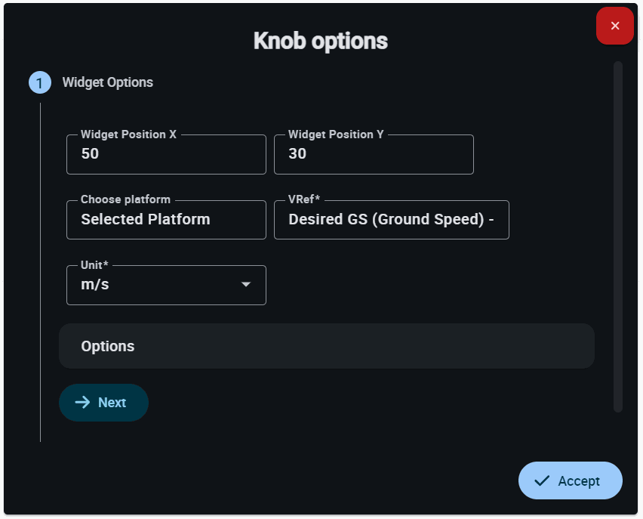Select the Widget Options step label

point(107,82)
